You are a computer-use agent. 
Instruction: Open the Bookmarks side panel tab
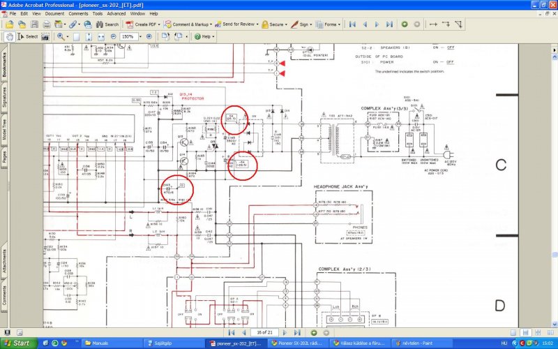tap(4, 64)
